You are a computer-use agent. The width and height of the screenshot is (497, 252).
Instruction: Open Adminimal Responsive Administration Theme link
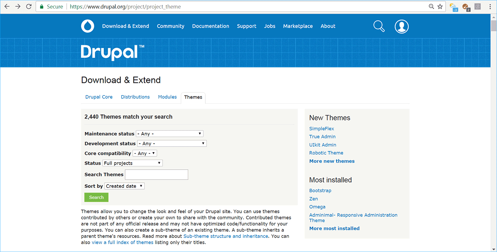click(x=353, y=218)
